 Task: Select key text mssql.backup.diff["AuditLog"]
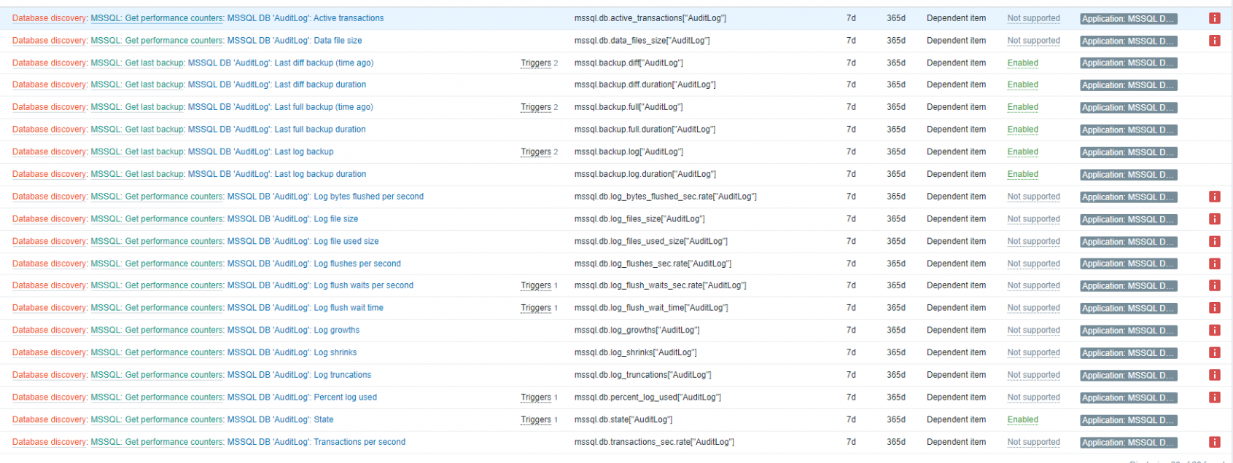coord(629,63)
